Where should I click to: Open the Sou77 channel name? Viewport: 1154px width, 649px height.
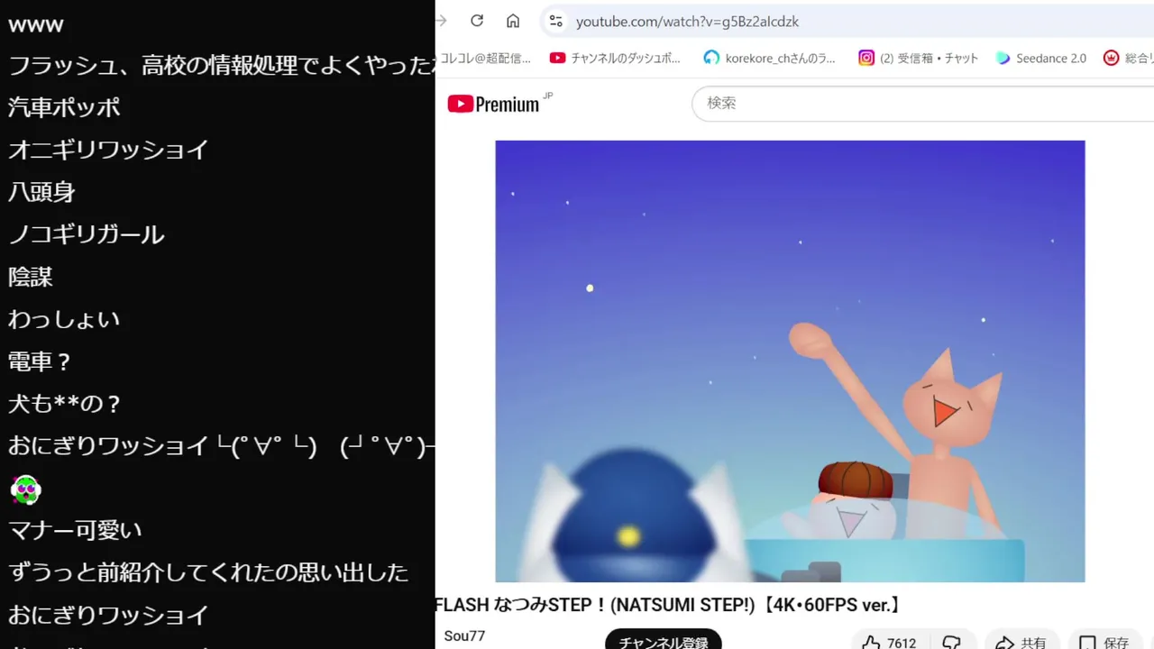point(464,636)
